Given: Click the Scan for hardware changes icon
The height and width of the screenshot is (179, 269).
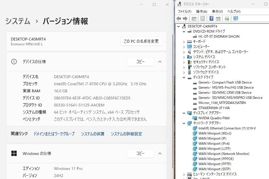Looking at the screenshot, I should pyautogui.click(x=235, y=19).
